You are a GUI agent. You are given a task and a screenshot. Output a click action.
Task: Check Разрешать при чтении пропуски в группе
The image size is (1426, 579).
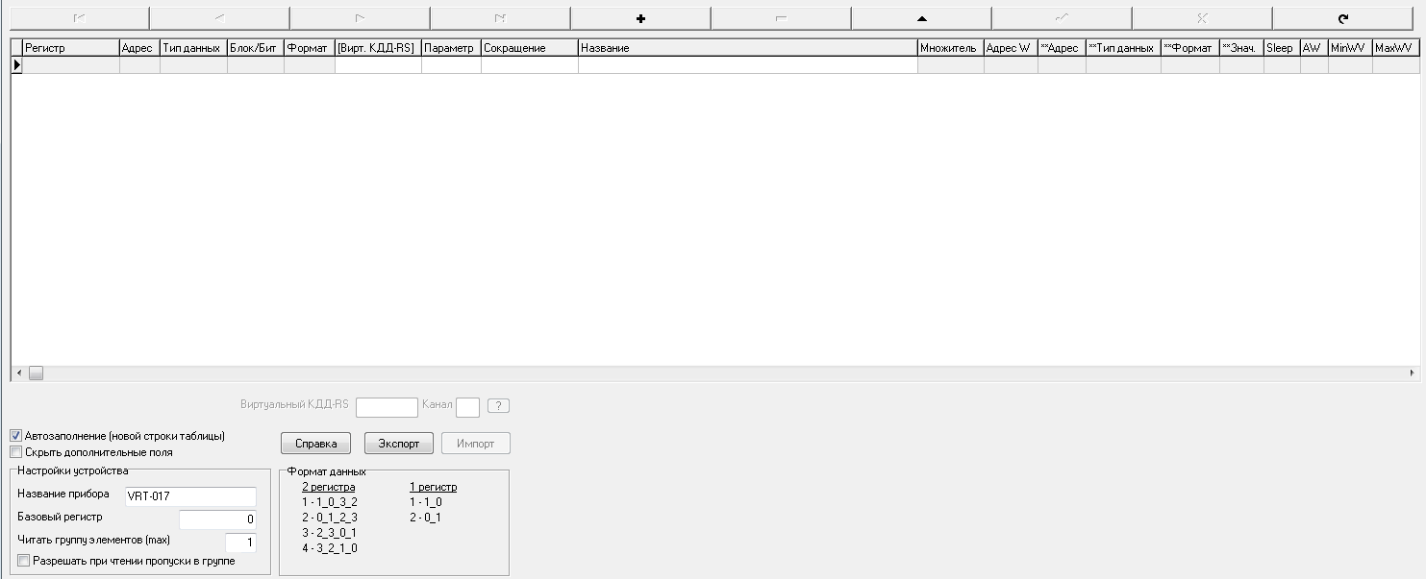click(x=24, y=561)
